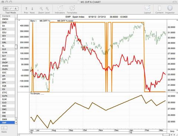Click the horizontal chart scrollbar thumb

coord(166,135)
